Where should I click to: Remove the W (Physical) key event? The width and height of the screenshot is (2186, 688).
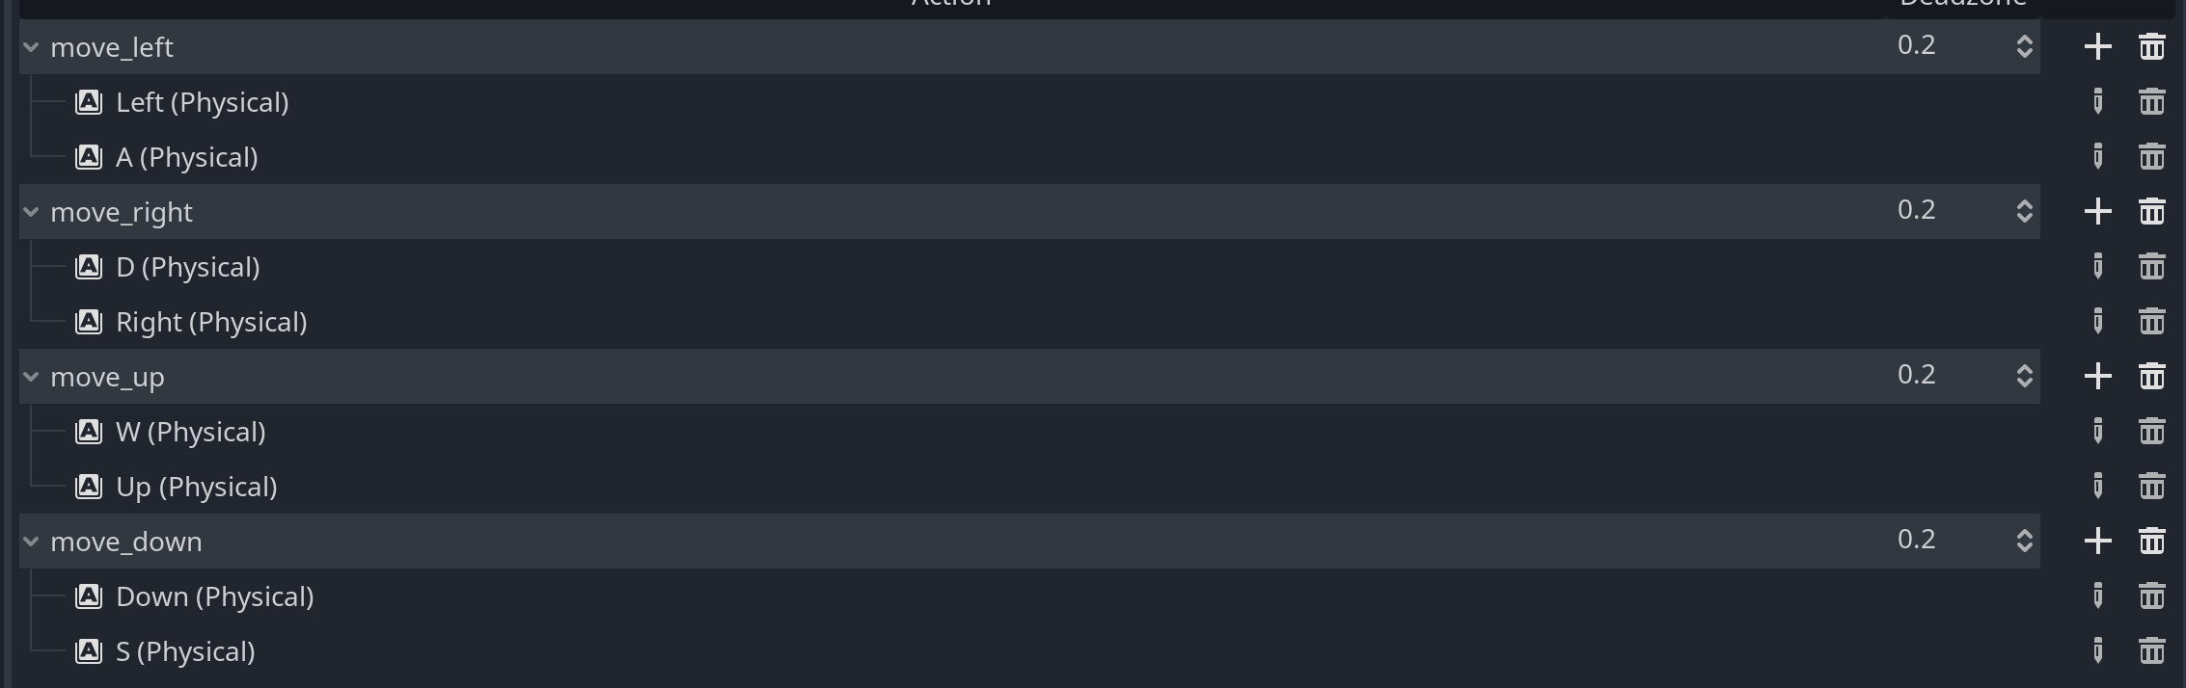[x=2151, y=431]
